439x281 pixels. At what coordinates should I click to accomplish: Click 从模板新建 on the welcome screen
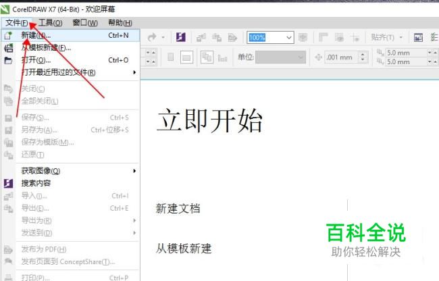pyautogui.click(x=184, y=249)
